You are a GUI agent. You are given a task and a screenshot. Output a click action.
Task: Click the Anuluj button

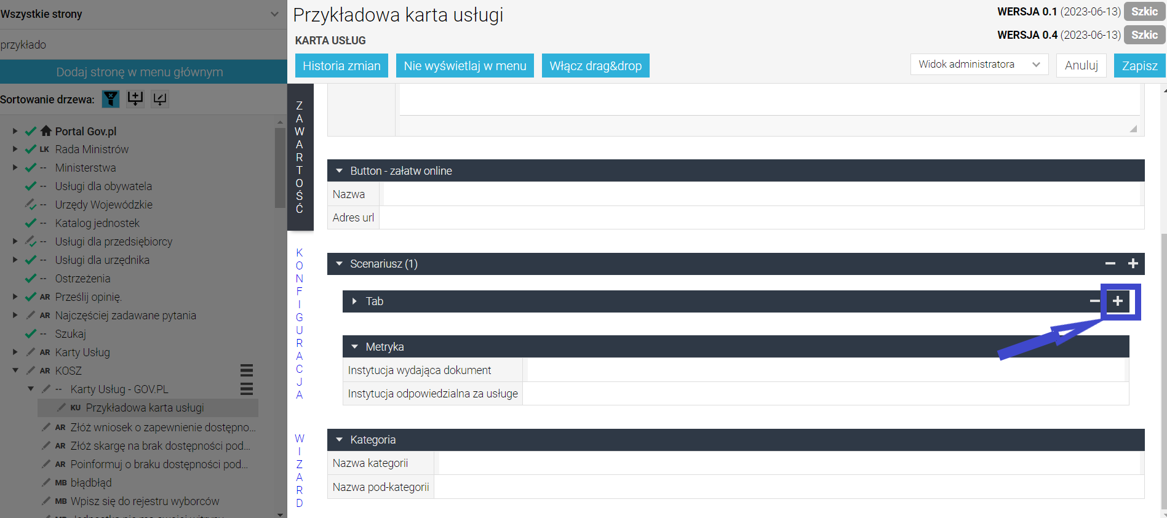(1081, 66)
